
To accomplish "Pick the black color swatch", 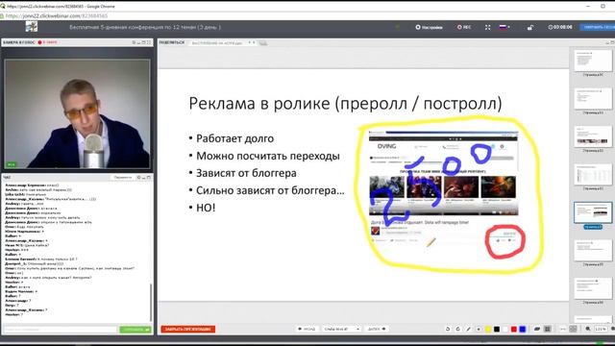I will (x=497, y=329).
